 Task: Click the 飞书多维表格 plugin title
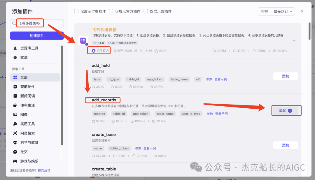click(104, 30)
